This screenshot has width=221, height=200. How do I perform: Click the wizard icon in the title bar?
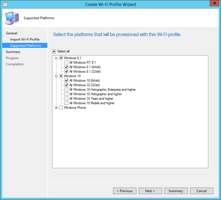click(x=5, y=4)
